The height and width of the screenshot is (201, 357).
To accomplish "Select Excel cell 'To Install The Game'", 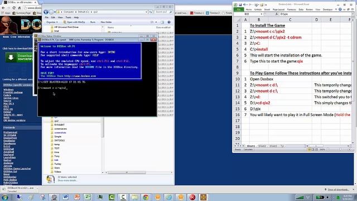I will coord(267,26).
